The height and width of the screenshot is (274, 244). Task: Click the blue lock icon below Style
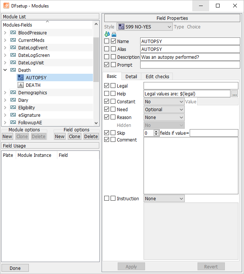pos(114,34)
